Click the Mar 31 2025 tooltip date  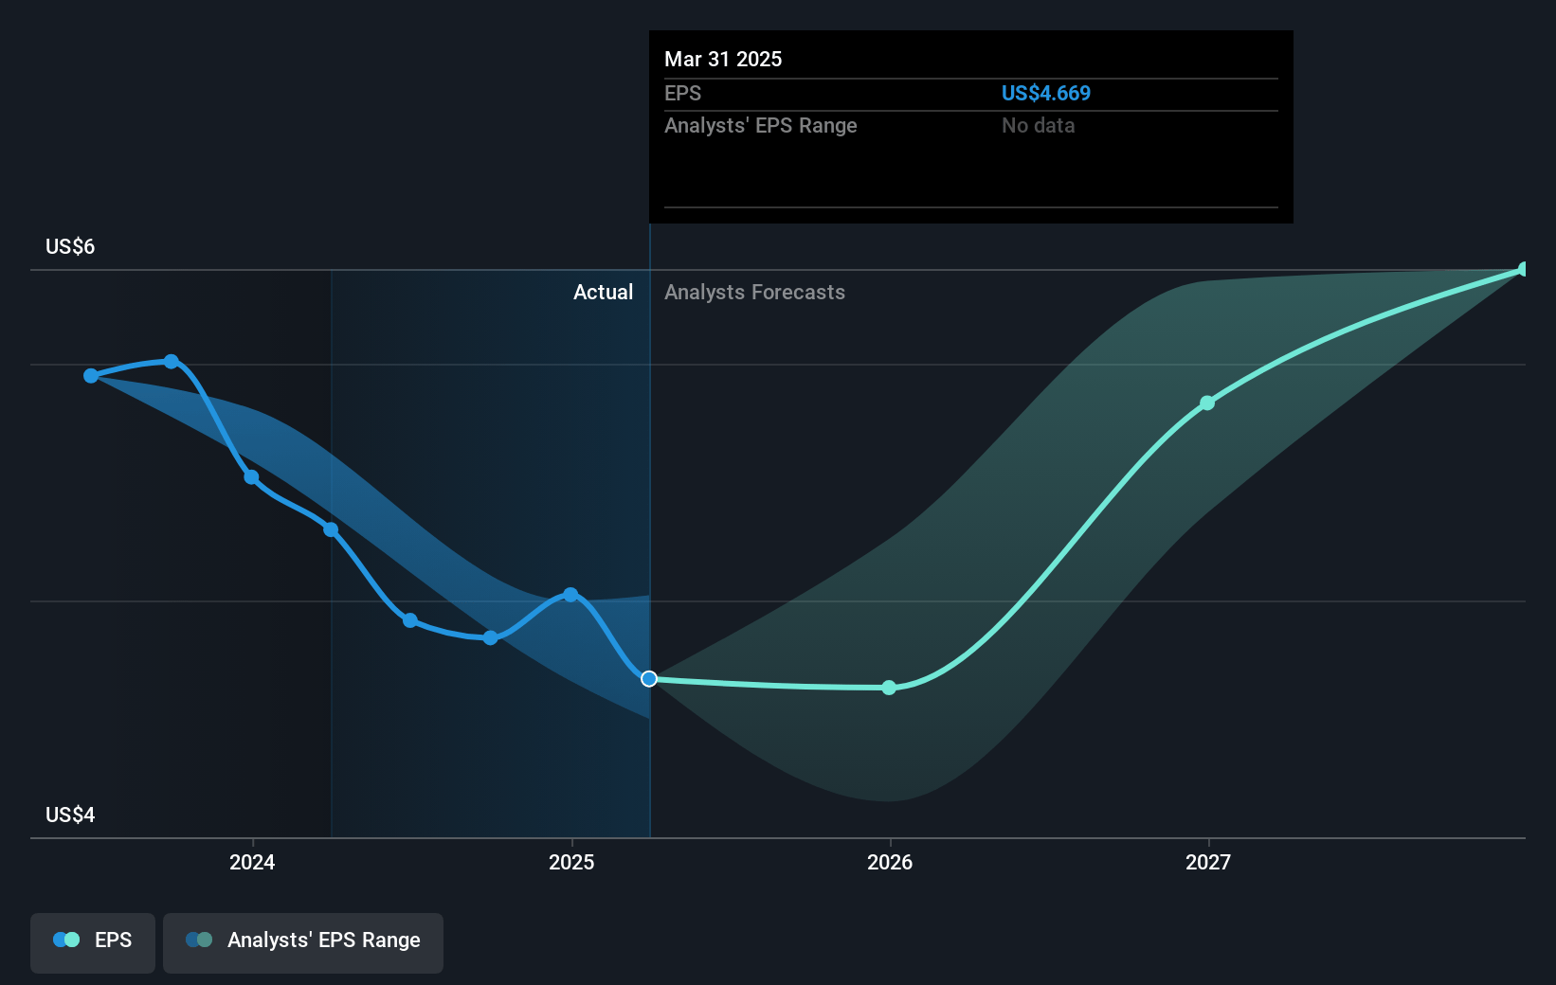pyautogui.click(x=723, y=59)
